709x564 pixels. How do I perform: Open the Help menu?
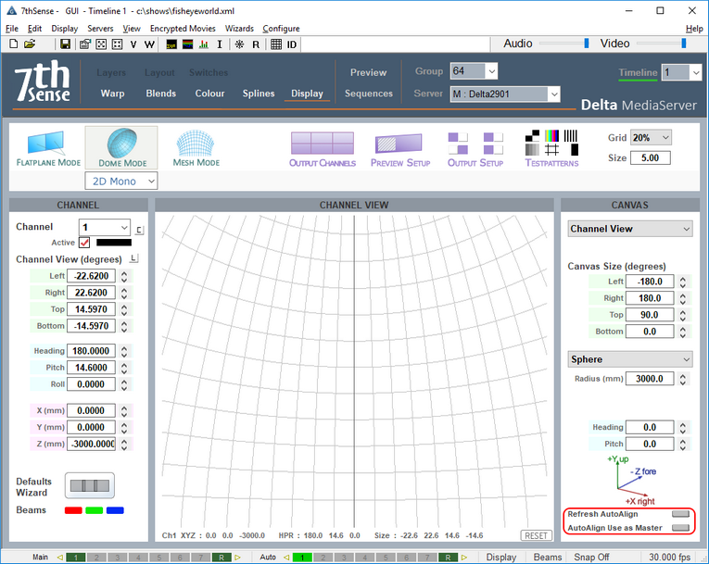click(694, 29)
